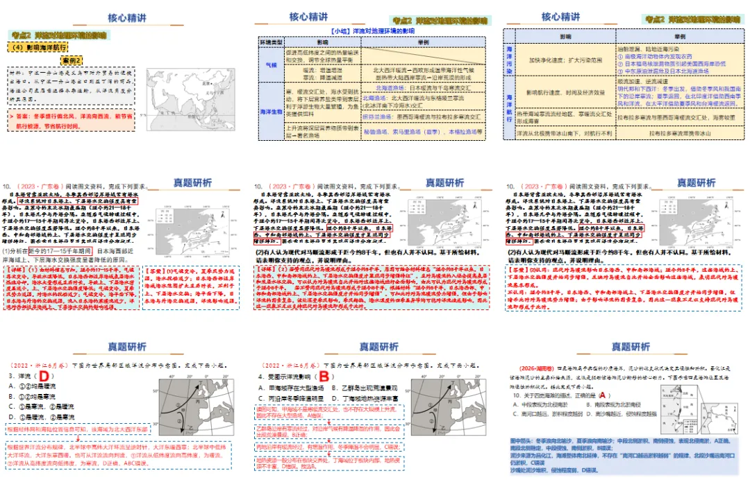This screenshot has height=480, width=750.
Task: Click the 秘鲁渔场、索马里渔场 example cell
Action: (423, 132)
